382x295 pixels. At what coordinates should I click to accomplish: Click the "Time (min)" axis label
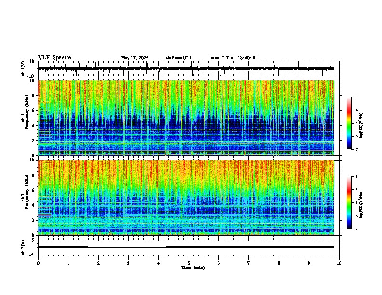pyautogui.click(x=193, y=268)
